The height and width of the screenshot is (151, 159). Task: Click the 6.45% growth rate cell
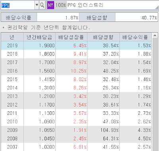click(x=72, y=46)
